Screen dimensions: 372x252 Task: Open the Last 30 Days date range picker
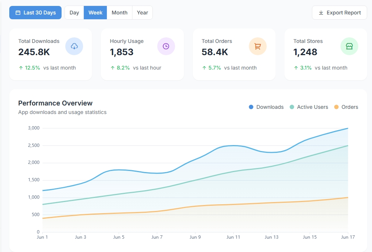point(35,13)
